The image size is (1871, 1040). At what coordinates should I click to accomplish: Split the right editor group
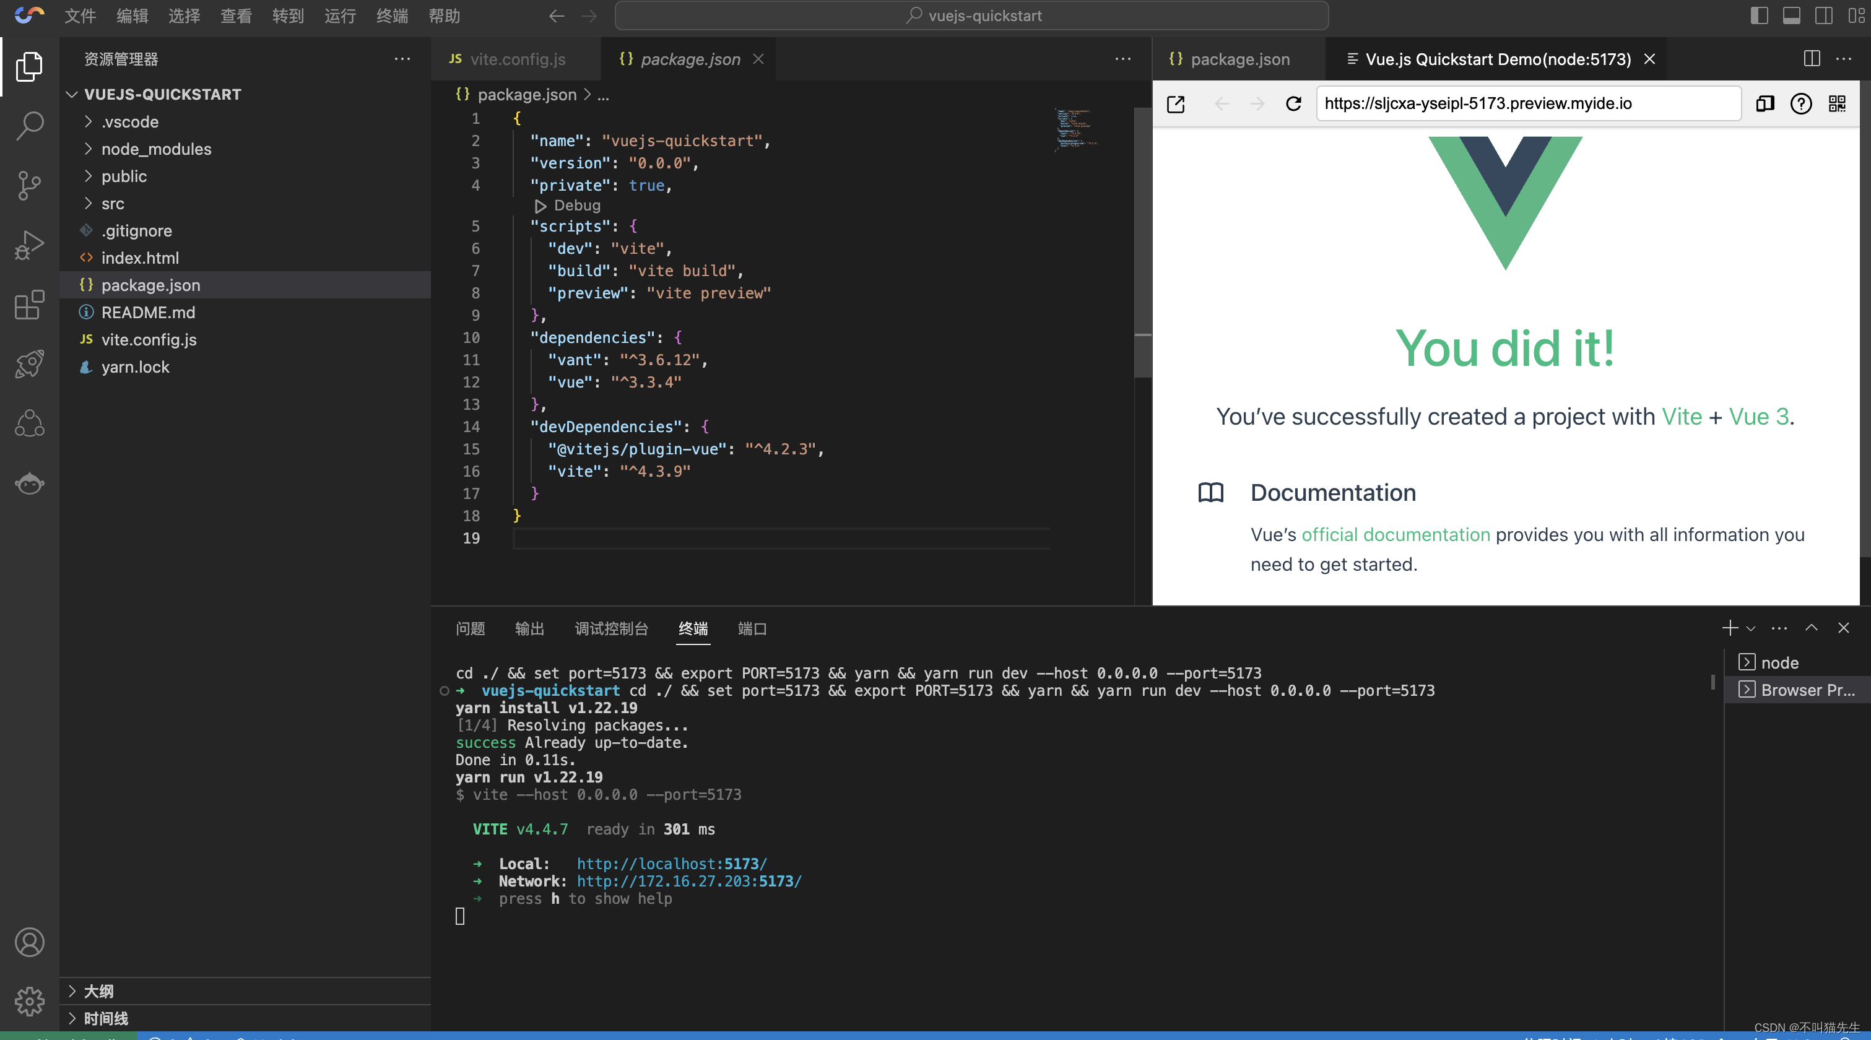click(1812, 59)
